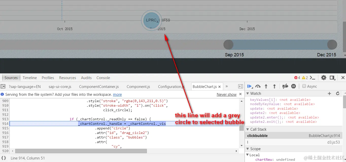This screenshot has width=346, height=162.
Task: Select clickbubble call stack frame
Action: coord(293,135)
